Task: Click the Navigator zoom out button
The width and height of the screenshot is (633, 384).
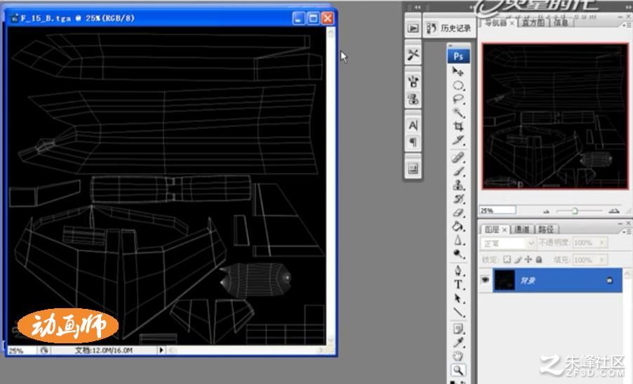Action: [x=547, y=211]
